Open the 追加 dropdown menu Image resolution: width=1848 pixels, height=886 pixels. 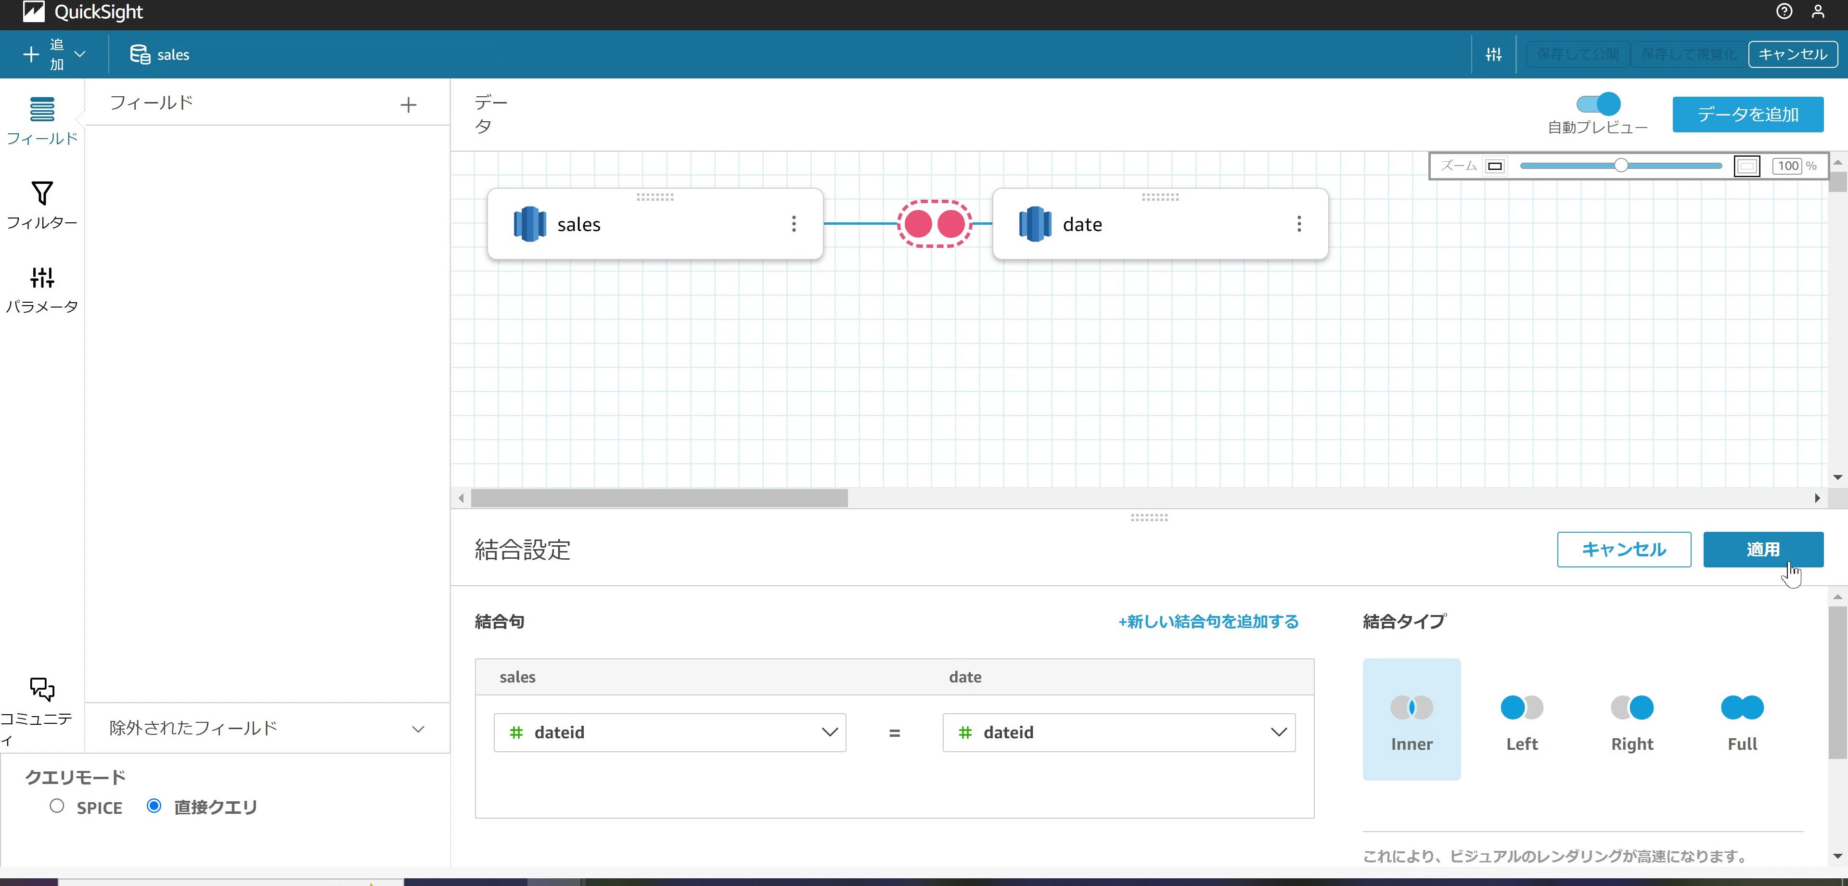54,54
